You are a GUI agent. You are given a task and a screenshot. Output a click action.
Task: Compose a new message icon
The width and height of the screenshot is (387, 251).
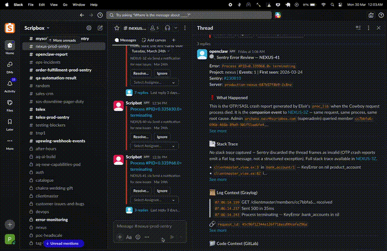click(100, 28)
